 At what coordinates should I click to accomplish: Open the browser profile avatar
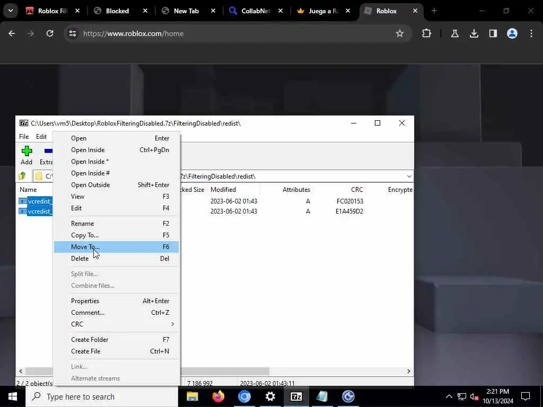(x=512, y=33)
